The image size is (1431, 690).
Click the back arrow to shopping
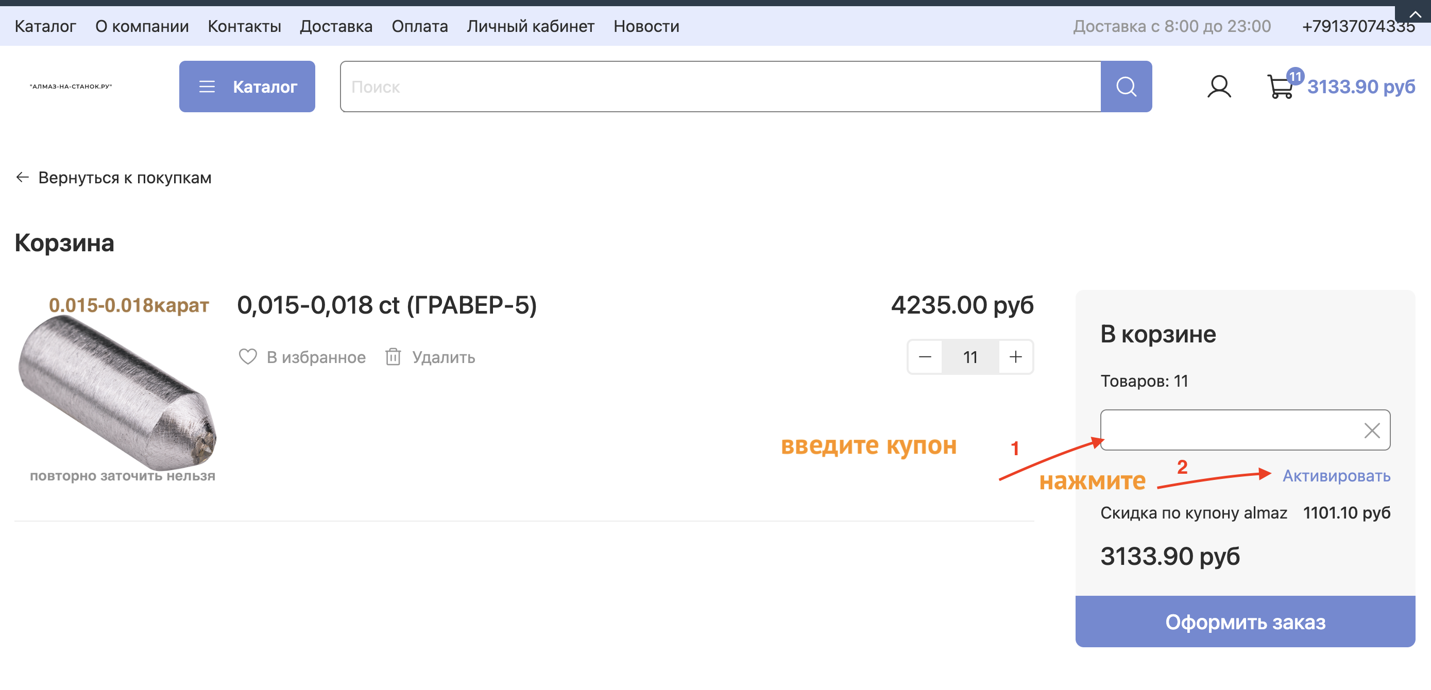[22, 178]
